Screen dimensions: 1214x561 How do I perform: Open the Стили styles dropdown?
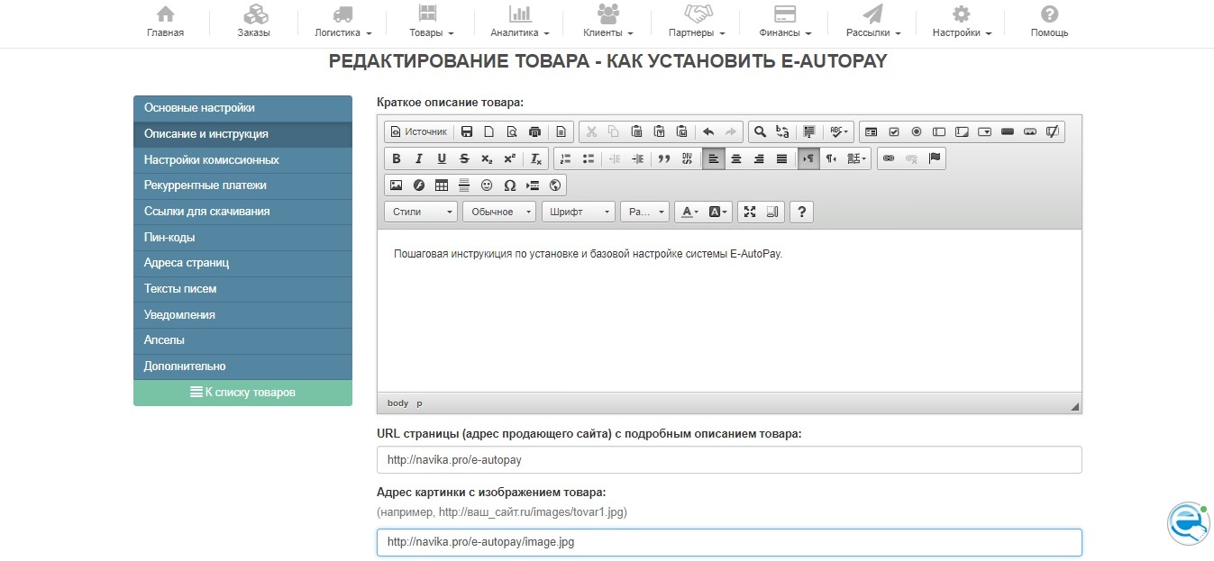click(x=421, y=212)
